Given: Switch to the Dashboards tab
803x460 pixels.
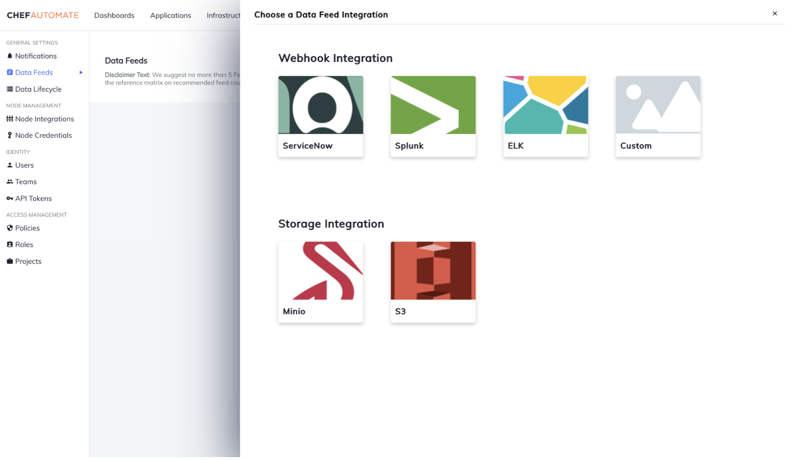Looking at the screenshot, I should 114,15.
